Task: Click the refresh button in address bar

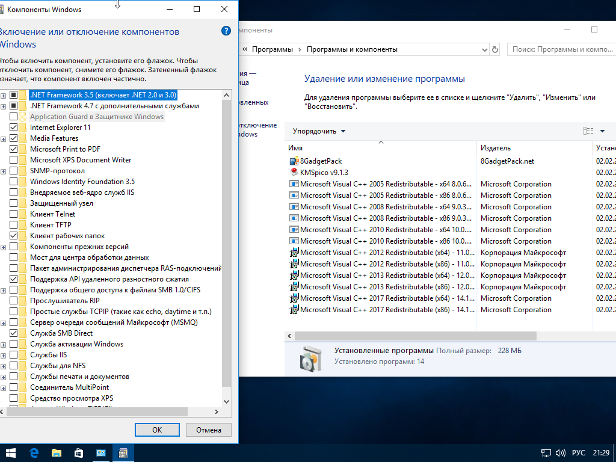Action: click(x=495, y=49)
